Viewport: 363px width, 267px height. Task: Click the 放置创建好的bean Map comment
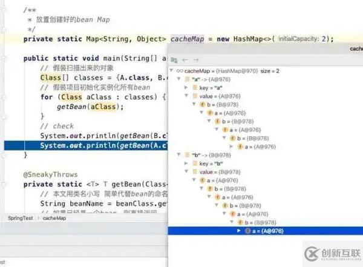73,20
